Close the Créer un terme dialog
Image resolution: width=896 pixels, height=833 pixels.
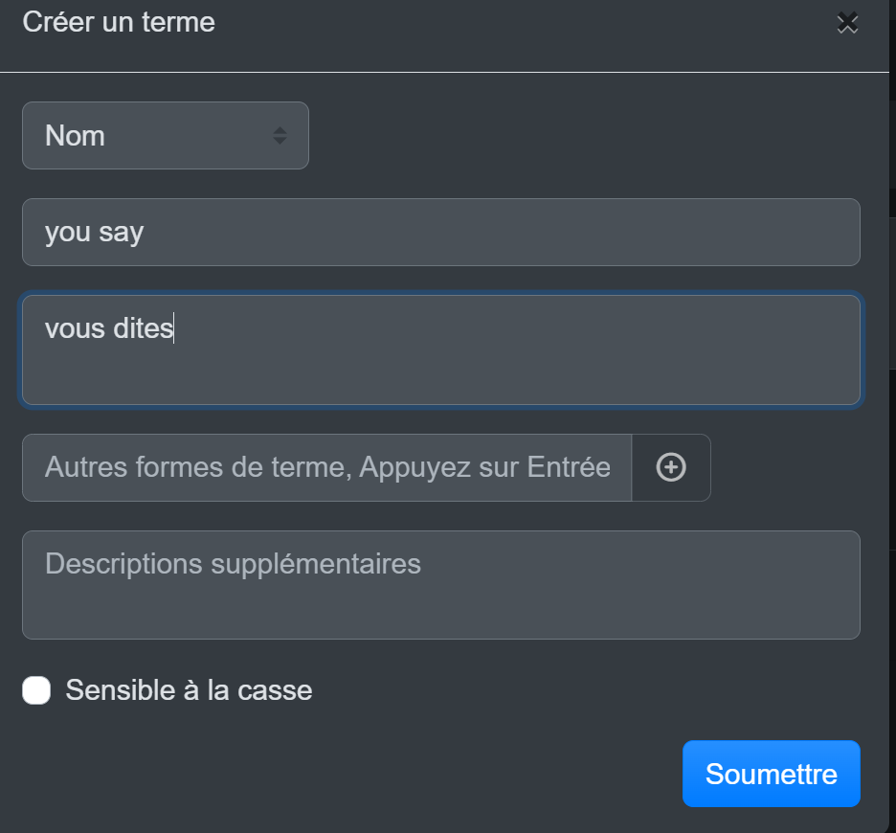click(x=847, y=23)
